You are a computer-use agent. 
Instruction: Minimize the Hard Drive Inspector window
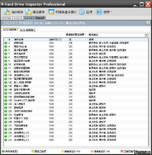pyautogui.click(x=135, y=4)
